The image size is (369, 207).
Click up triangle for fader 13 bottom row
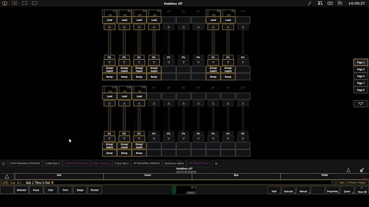coord(139,103)
